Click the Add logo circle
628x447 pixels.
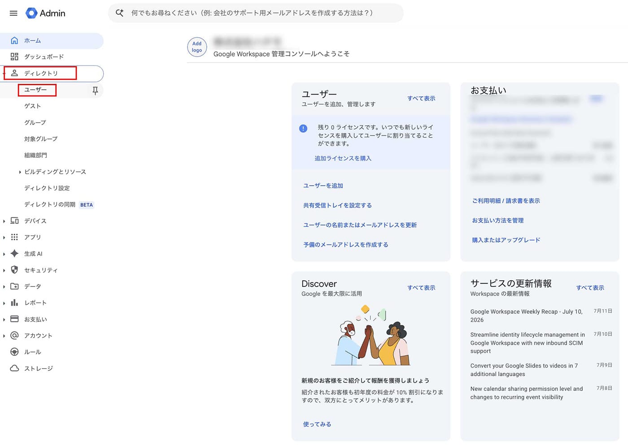click(x=197, y=47)
